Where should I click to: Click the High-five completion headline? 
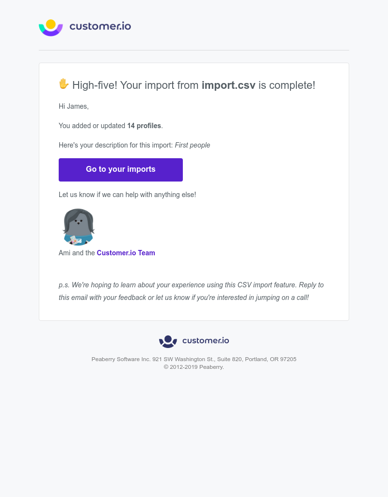(187, 85)
